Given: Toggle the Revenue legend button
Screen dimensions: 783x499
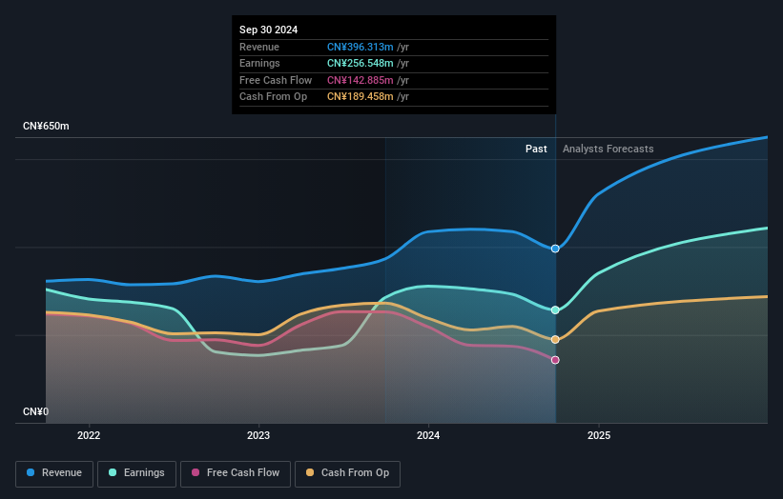Looking at the screenshot, I should click(x=54, y=473).
